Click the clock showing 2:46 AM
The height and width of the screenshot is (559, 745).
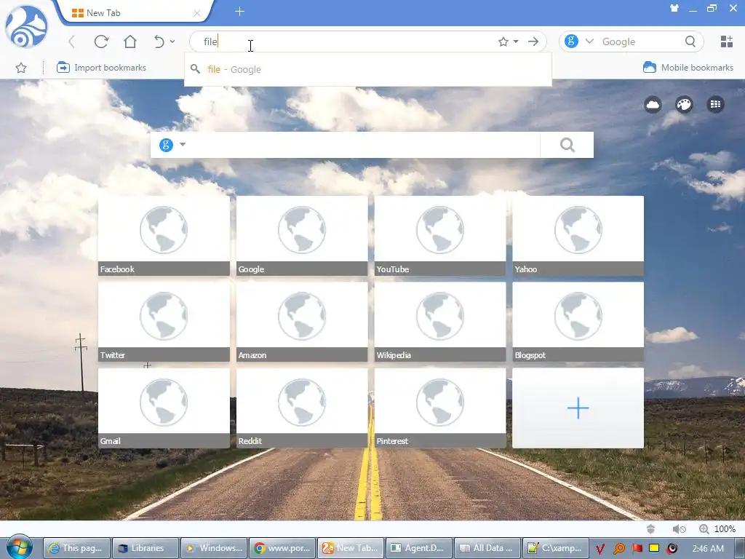[708, 549]
